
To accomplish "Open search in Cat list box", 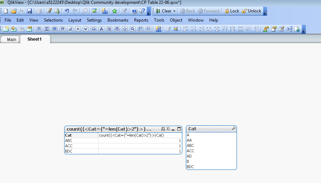I will pyautogui.click(x=234, y=128).
